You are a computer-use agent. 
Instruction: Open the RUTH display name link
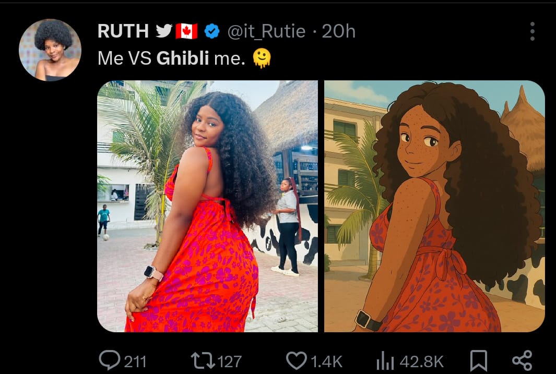pyautogui.click(x=123, y=31)
